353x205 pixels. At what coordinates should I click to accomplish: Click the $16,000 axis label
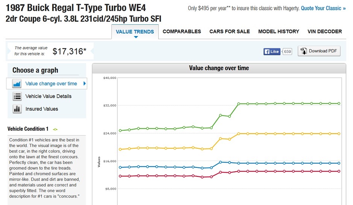coord(110,161)
